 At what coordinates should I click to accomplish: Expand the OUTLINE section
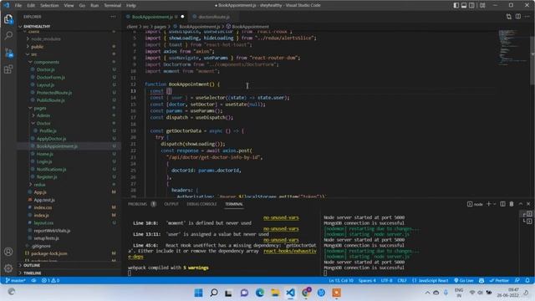coord(32,265)
